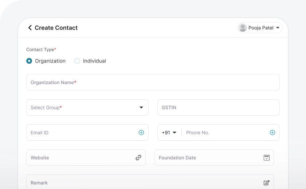This screenshot has height=189, width=306.
Task: Click the back arrow beside Create Contact
Action: coord(30,28)
